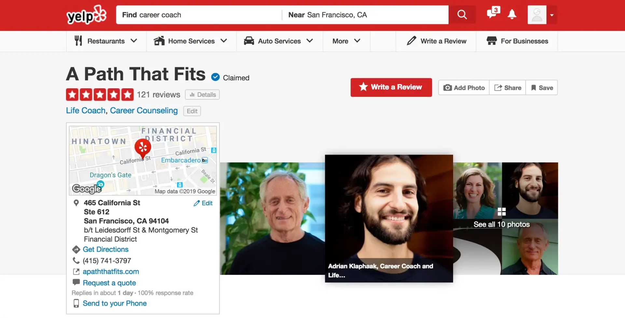Click the Find search input field
This screenshot has height=318, width=625.
coord(199,15)
